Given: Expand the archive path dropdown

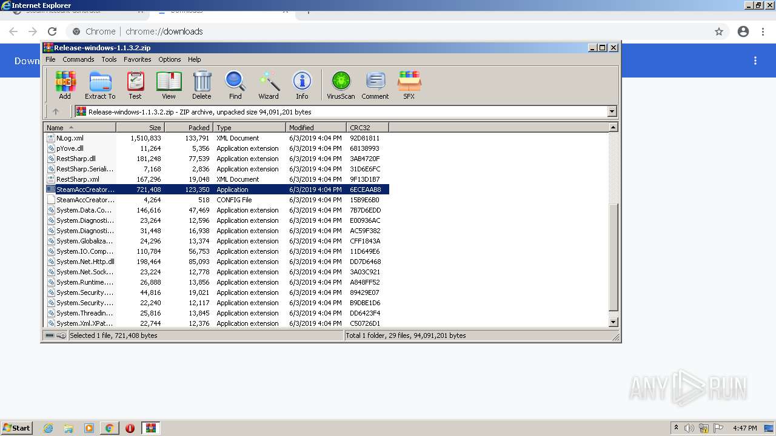Looking at the screenshot, I should (612, 111).
